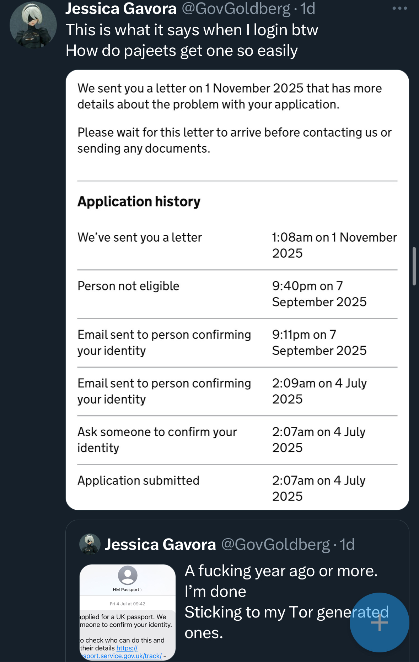Tap the quoted tweet's small profile avatar
This screenshot has height=662, width=419.
[x=90, y=545]
